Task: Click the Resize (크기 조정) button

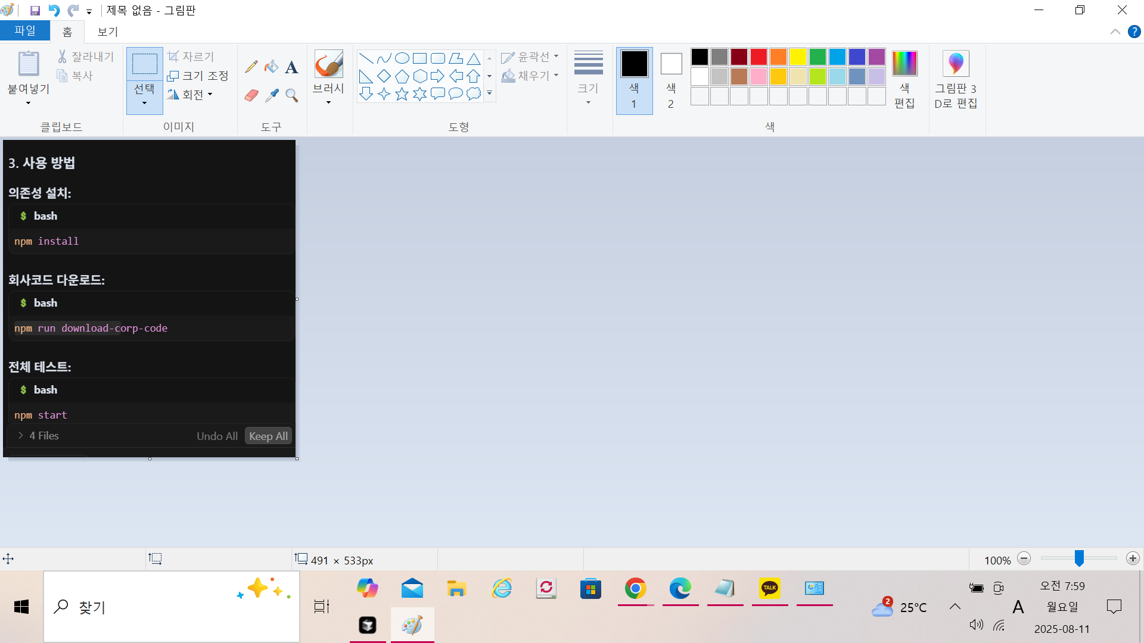Action: click(198, 76)
